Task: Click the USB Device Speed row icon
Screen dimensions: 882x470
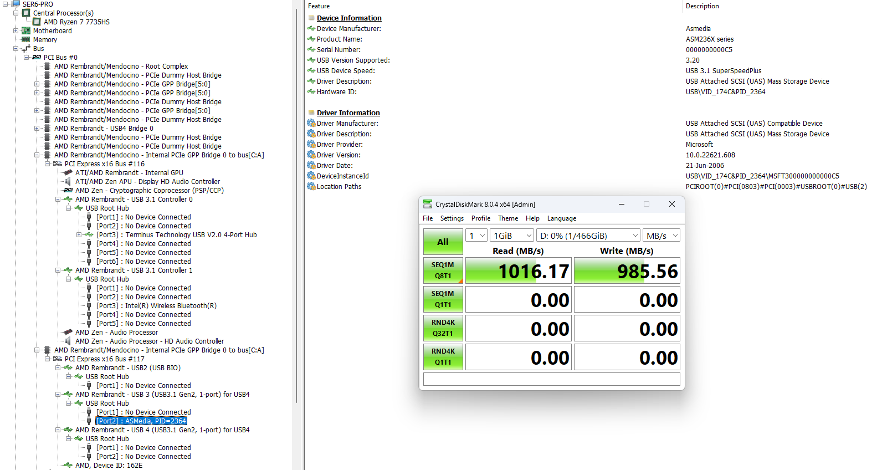Action: tap(311, 70)
